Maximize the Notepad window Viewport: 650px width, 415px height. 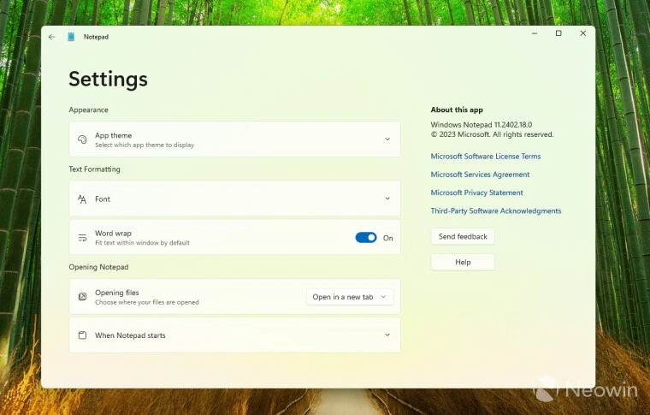pyautogui.click(x=558, y=33)
